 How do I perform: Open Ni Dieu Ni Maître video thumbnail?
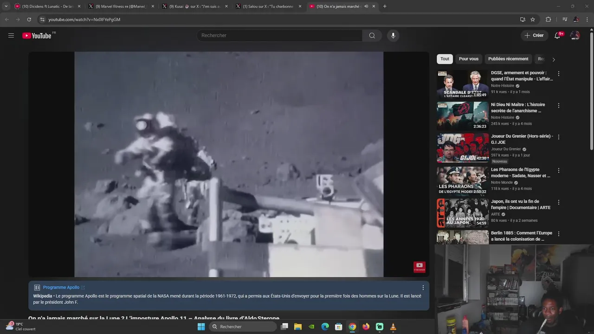[462, 116]
